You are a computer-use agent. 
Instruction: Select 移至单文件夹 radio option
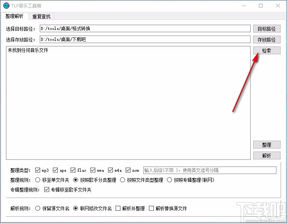click(x=38, y=180)
